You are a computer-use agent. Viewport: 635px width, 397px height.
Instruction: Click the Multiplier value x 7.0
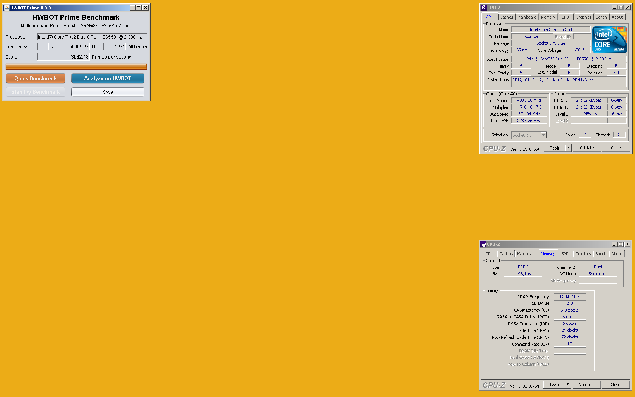point(529,107)
